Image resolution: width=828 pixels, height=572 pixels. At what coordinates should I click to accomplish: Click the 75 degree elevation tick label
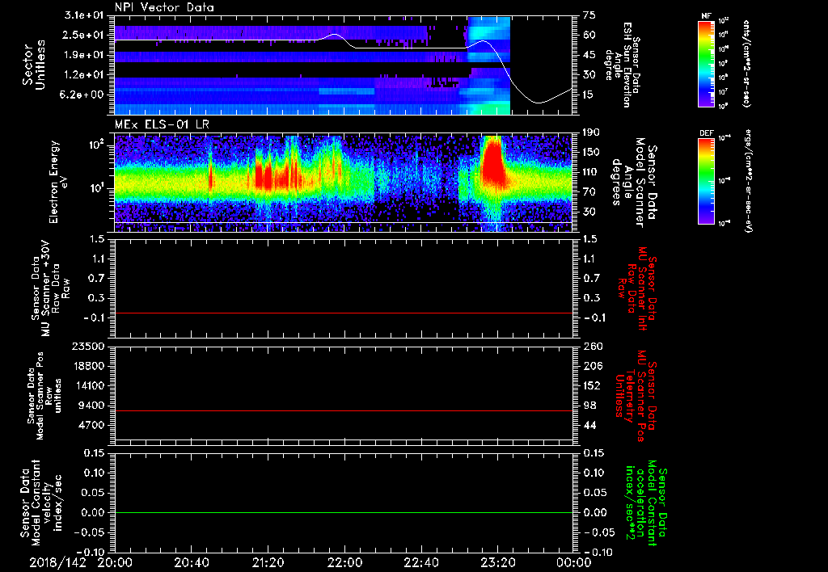[589, 15]
